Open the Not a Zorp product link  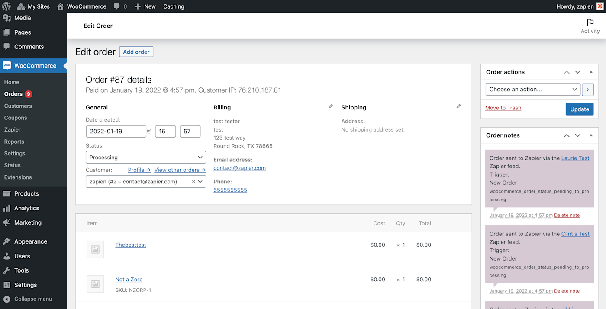coord(129,280)
